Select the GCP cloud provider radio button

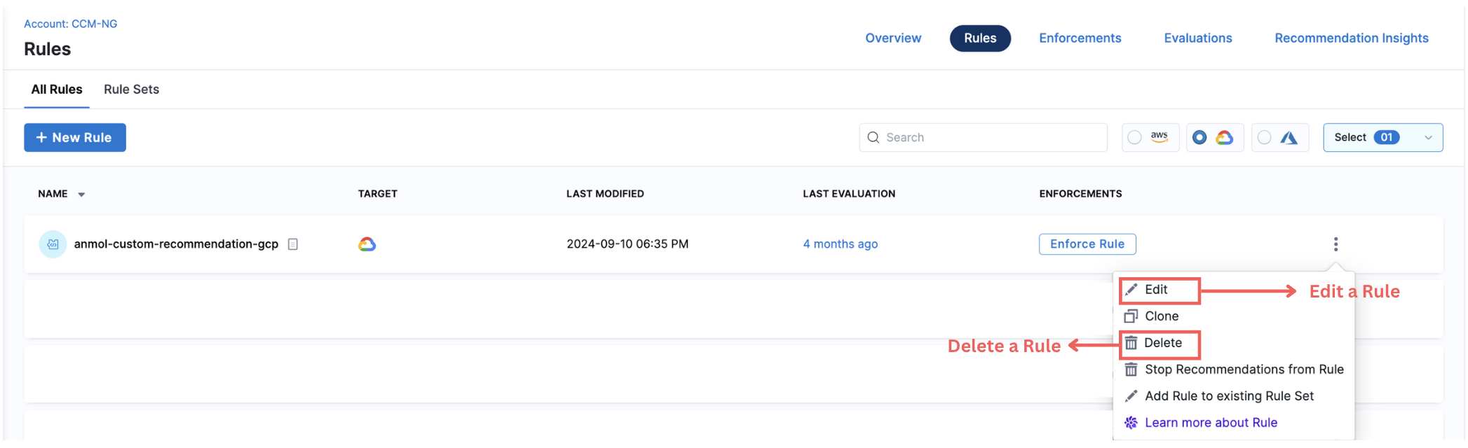click(x=1199, y=138)
